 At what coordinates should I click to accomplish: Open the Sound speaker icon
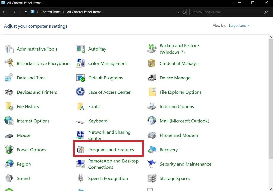[9, 178]
